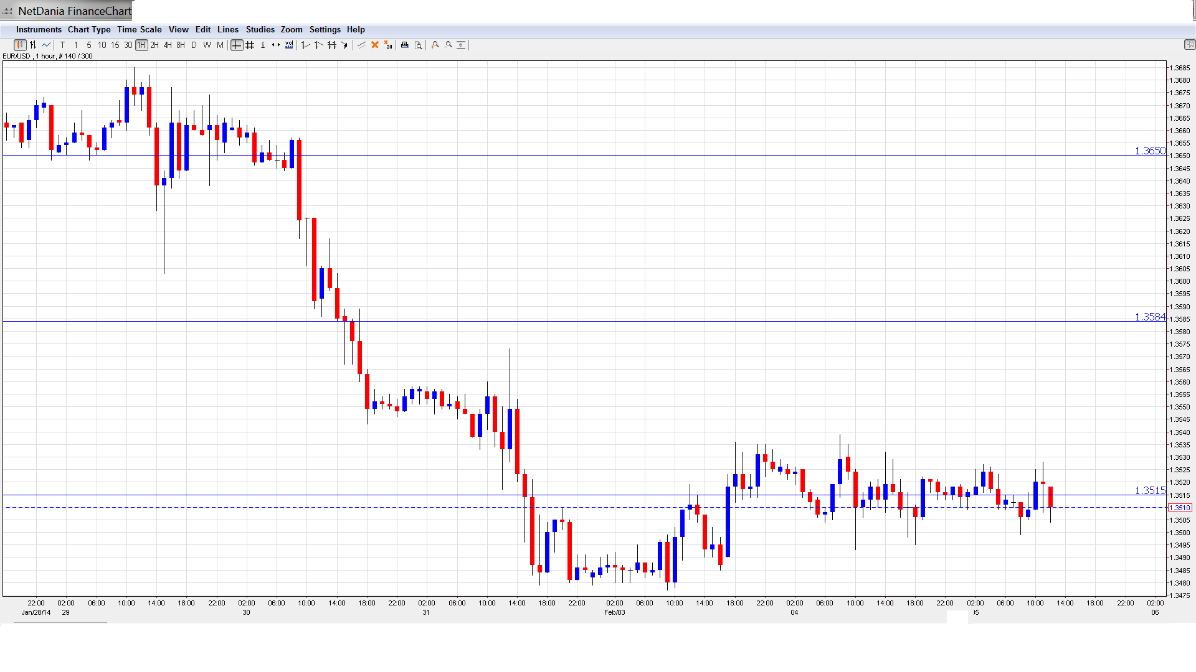Expand the Time Scale menu
1196x672 pixels.
tap(139, 29)
